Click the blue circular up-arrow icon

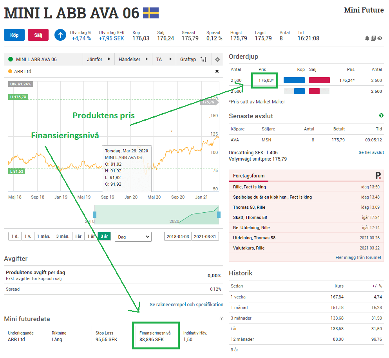coord(60,35)
